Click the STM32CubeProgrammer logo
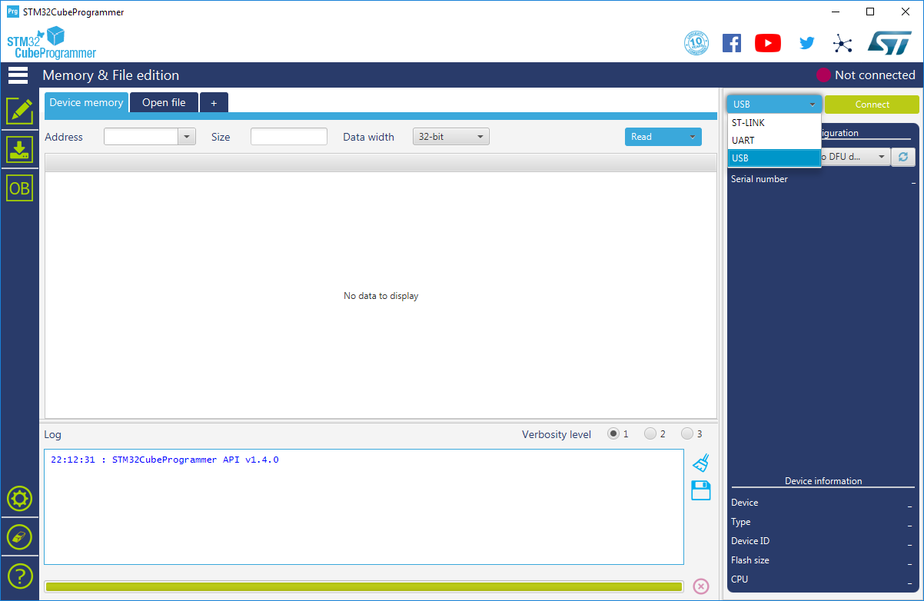The height and width of the screenshot is (601, 924). (x=52, y=43)
